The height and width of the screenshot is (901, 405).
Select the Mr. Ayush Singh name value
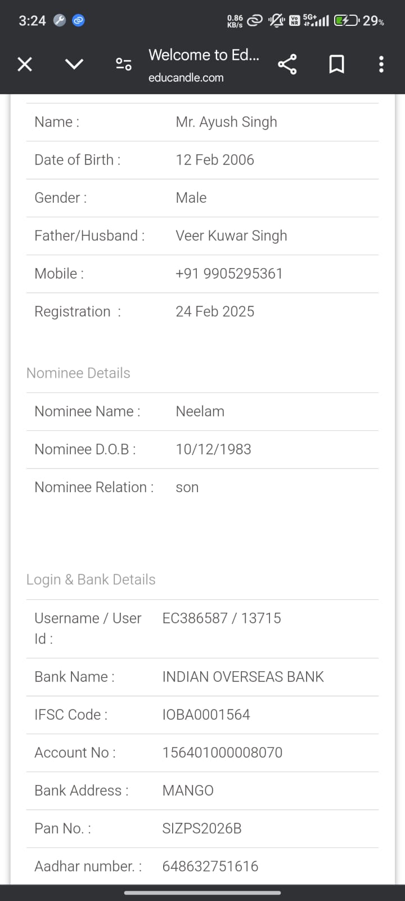pos(226,122)
